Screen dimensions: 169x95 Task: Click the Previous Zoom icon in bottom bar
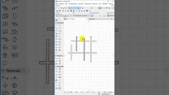(65, 92)
